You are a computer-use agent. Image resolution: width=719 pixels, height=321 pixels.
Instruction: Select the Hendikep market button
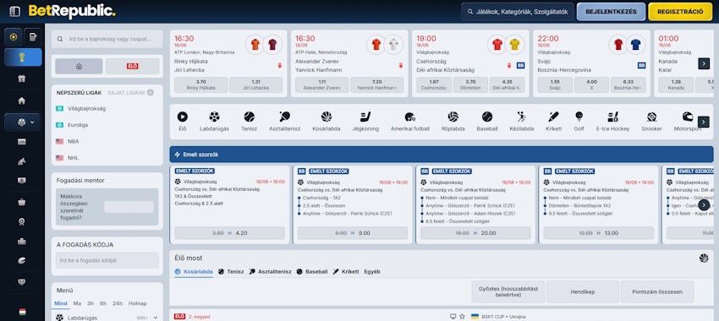pos(582,291)
